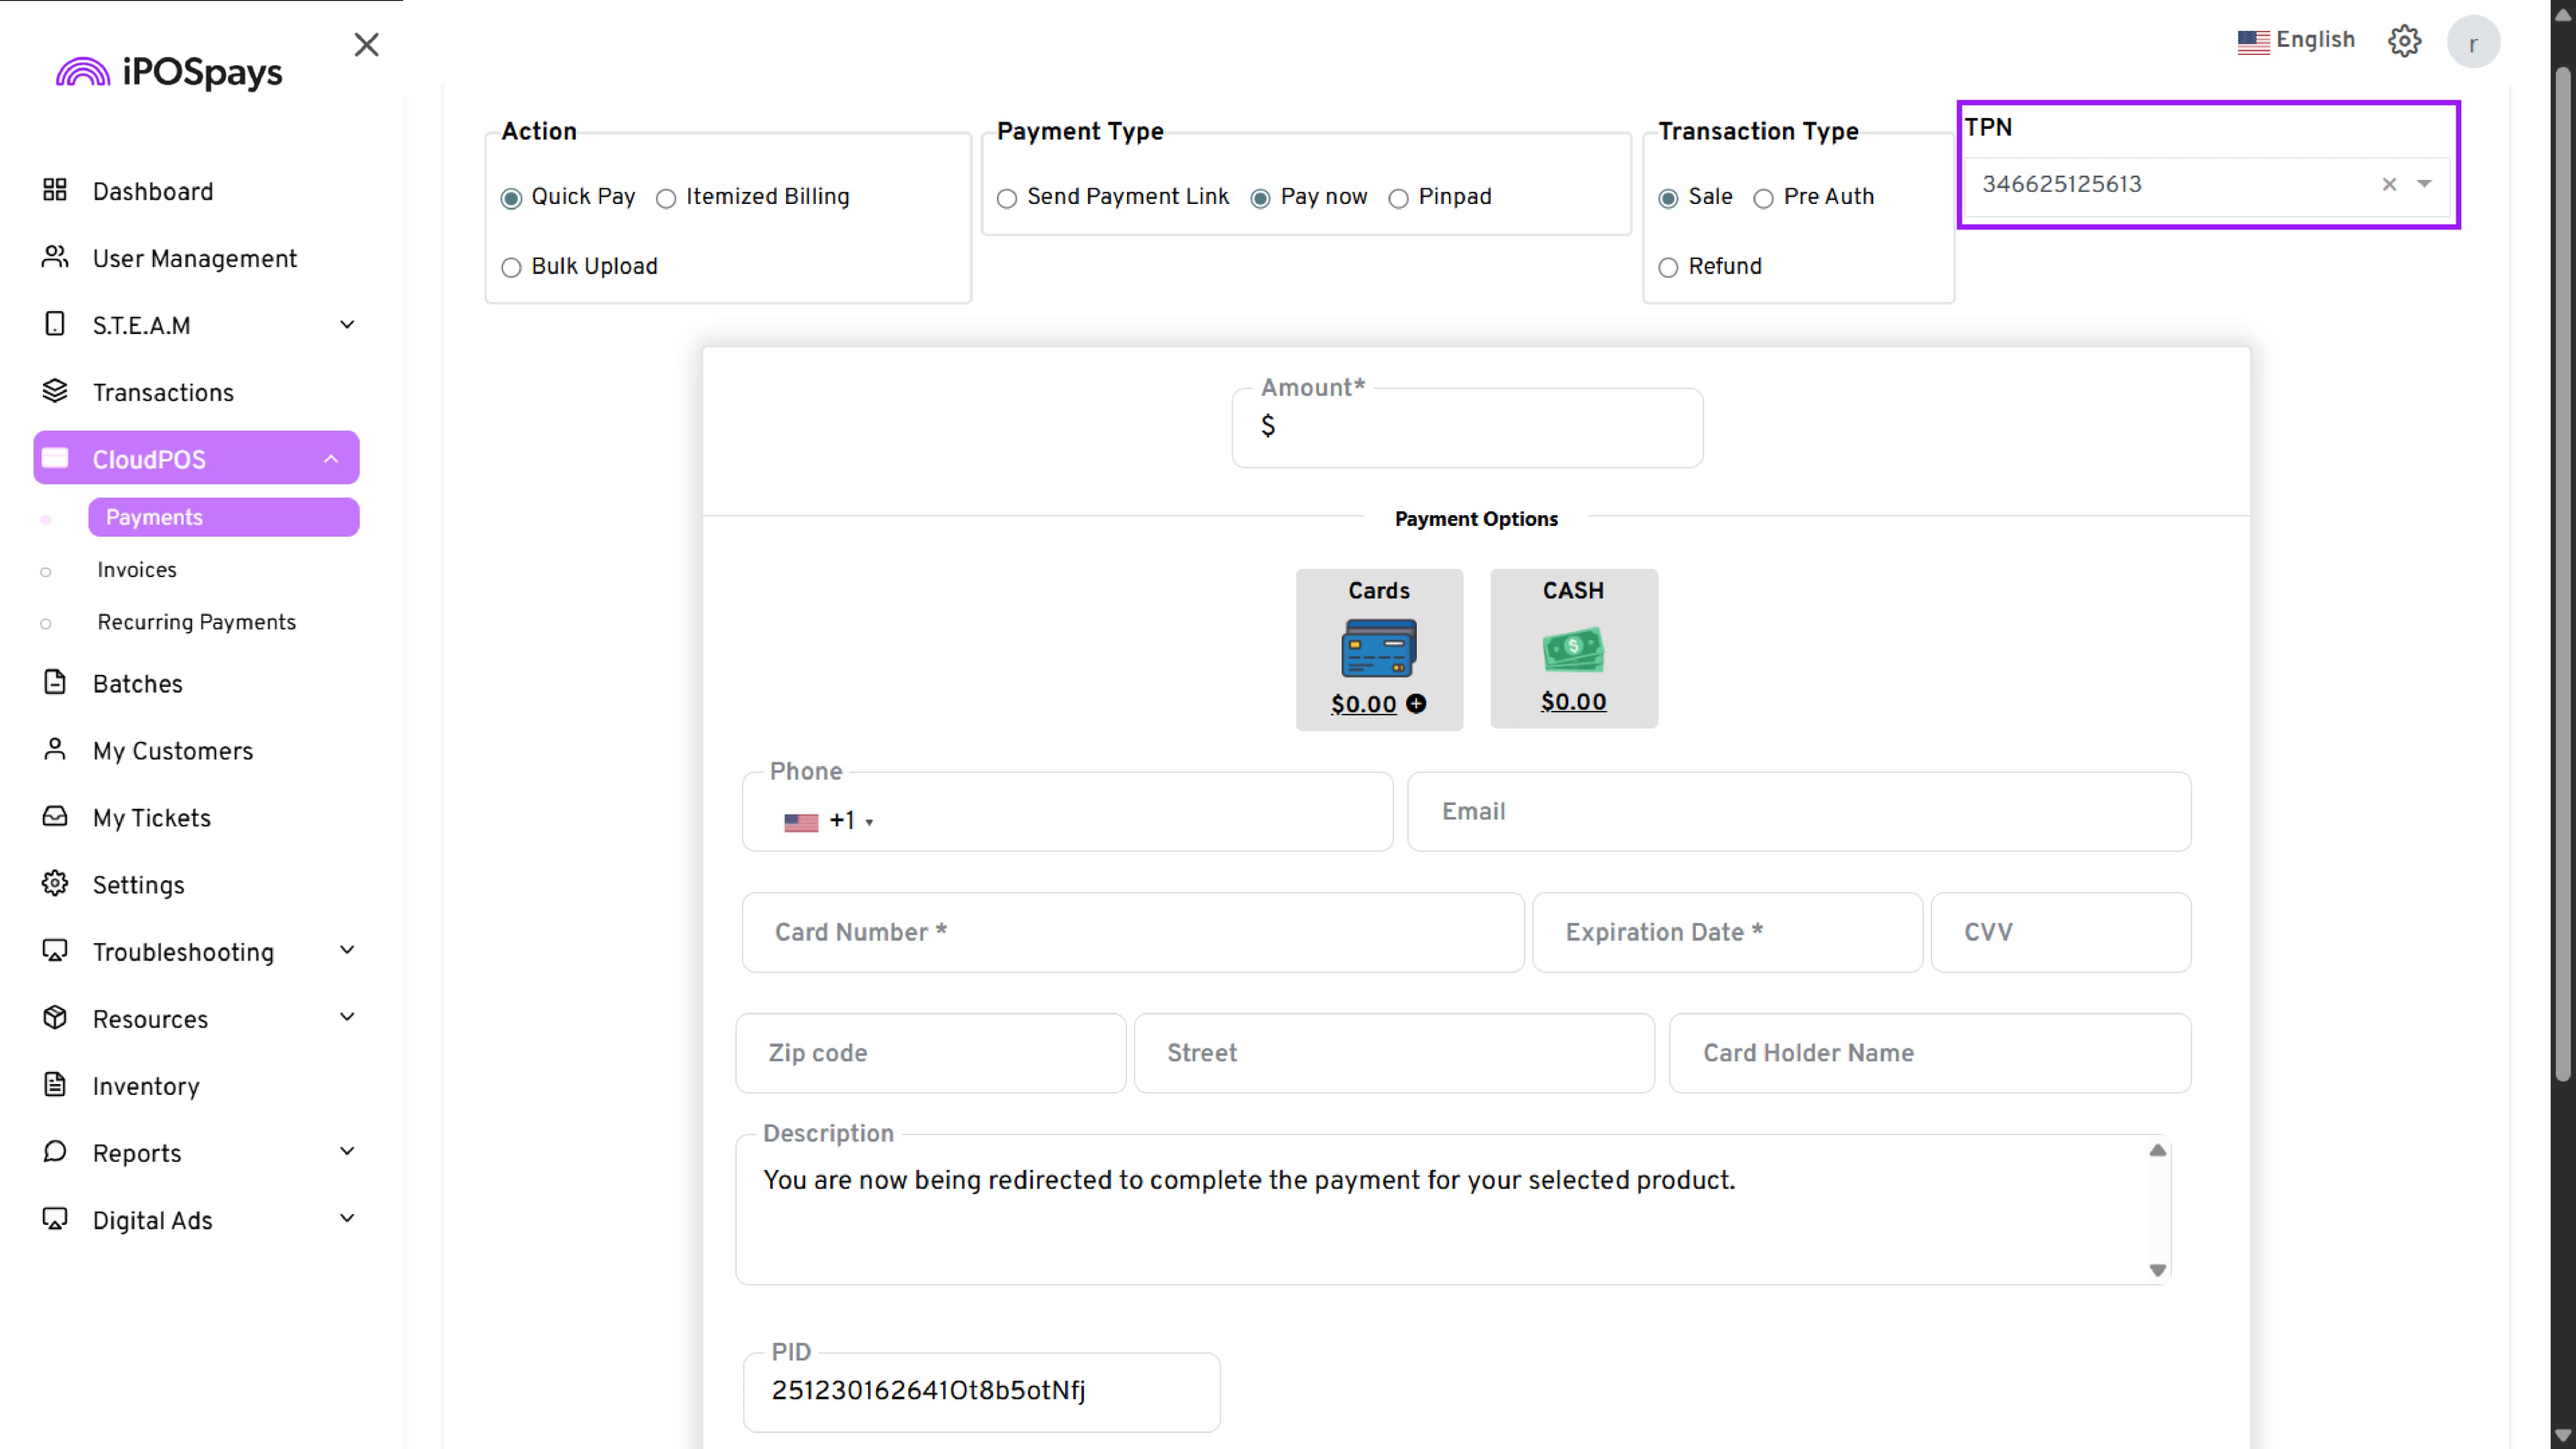Go to Invoices under CloudPOS
The width and height of the screenshot is (2576, 1449).
pos(137,570)
